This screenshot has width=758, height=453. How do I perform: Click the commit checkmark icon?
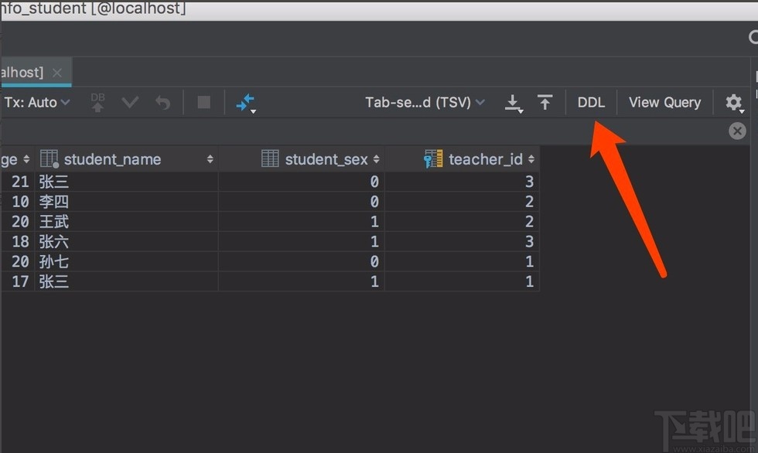[x=129, y=102]
